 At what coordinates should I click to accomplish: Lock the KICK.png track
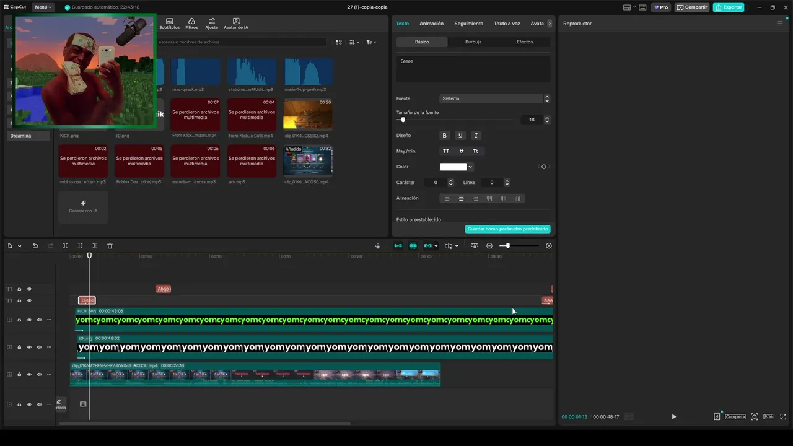coord(19,320)
